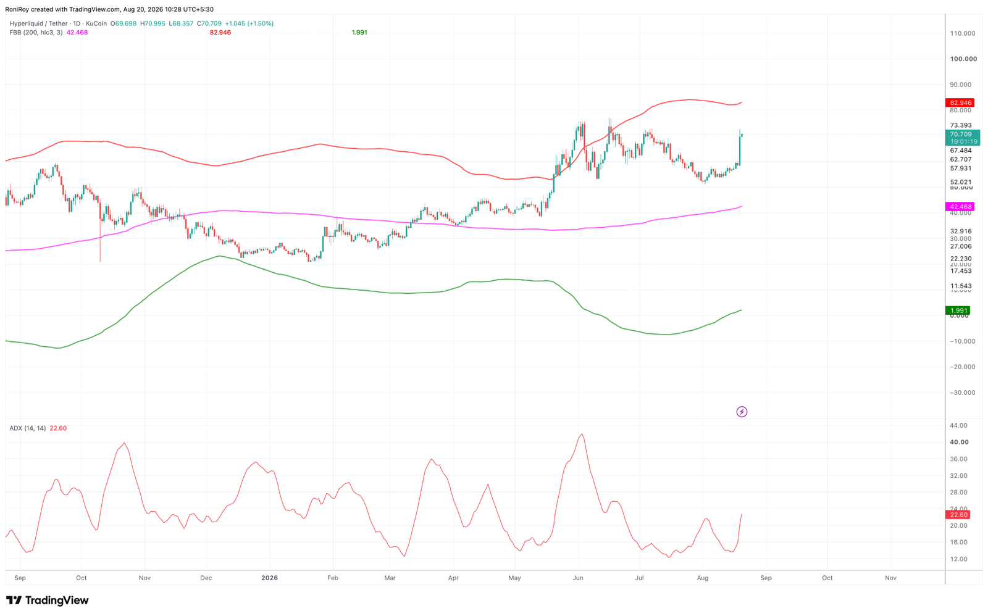Click the 22.230 price axis label

(x=961, y=259)
